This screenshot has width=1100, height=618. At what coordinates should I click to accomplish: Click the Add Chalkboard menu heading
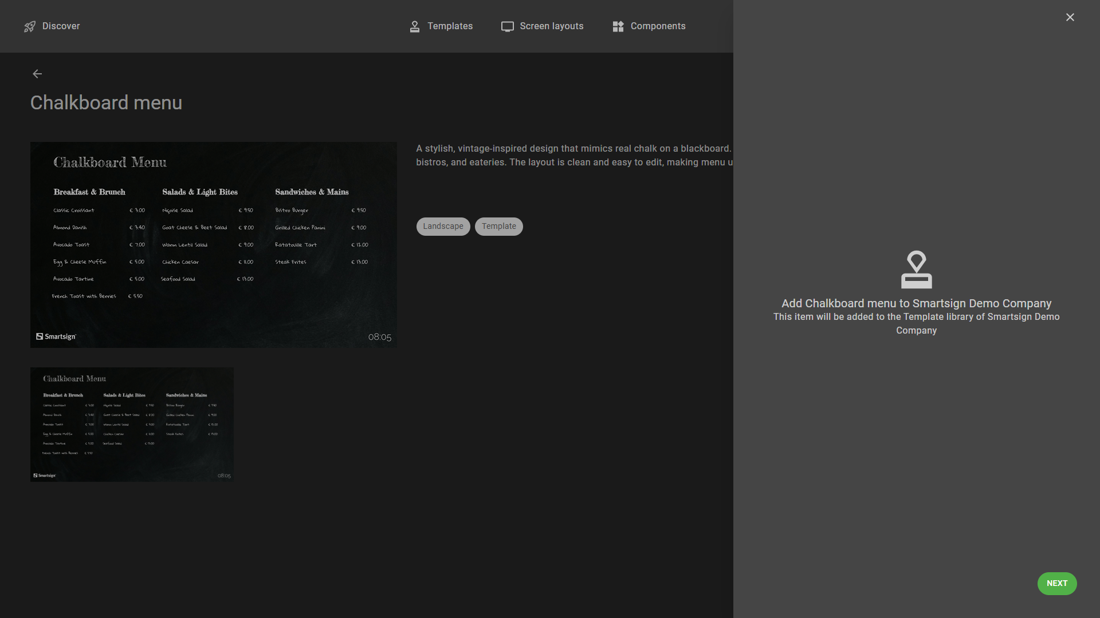[916, 303]
